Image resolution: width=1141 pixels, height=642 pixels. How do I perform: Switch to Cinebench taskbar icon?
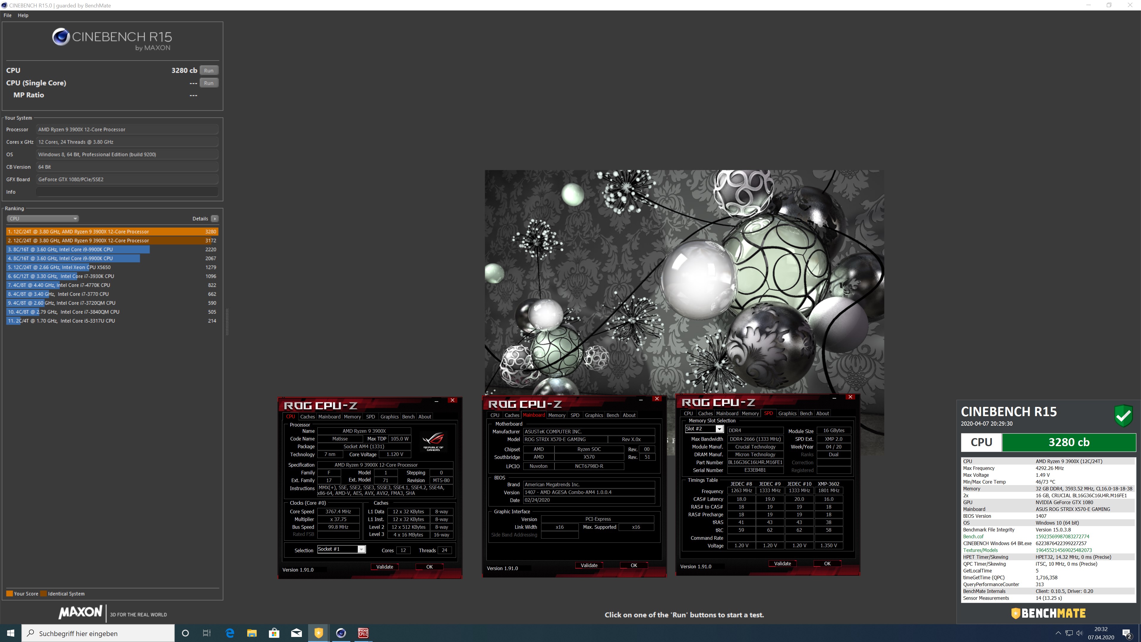(341, 633)
